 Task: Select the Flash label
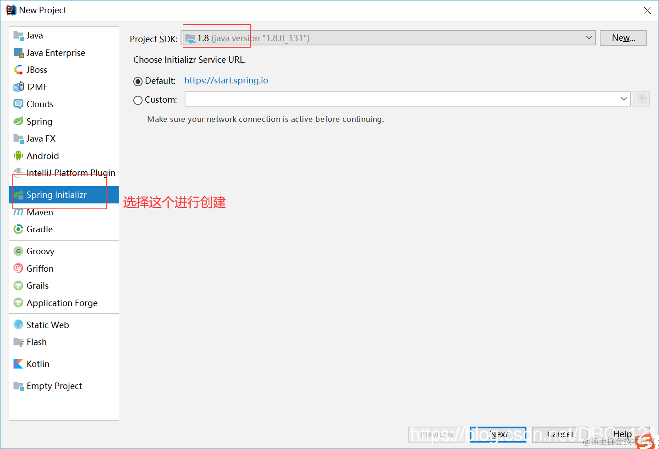point(37,342)
